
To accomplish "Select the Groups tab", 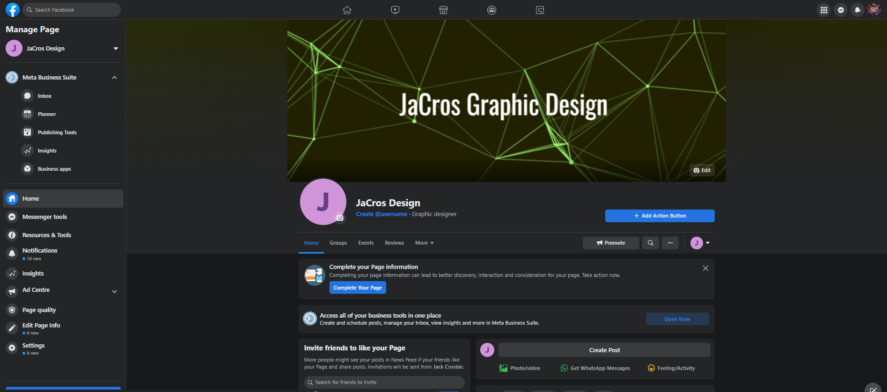I will coord(338,243).
